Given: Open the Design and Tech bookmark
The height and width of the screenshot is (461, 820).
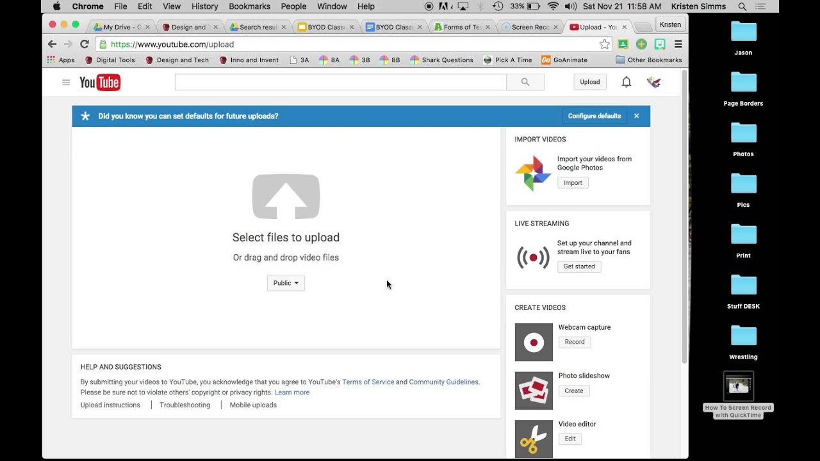Looking at the screenshot, I should pos(177,60).
